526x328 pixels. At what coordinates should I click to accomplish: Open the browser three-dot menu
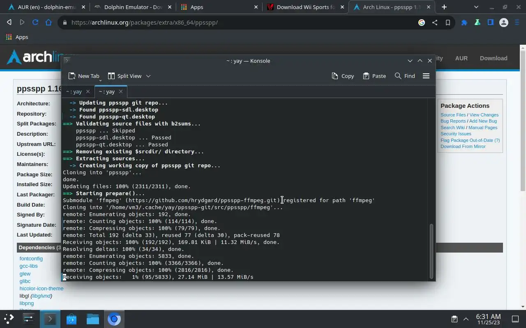[x=517, y=23]
